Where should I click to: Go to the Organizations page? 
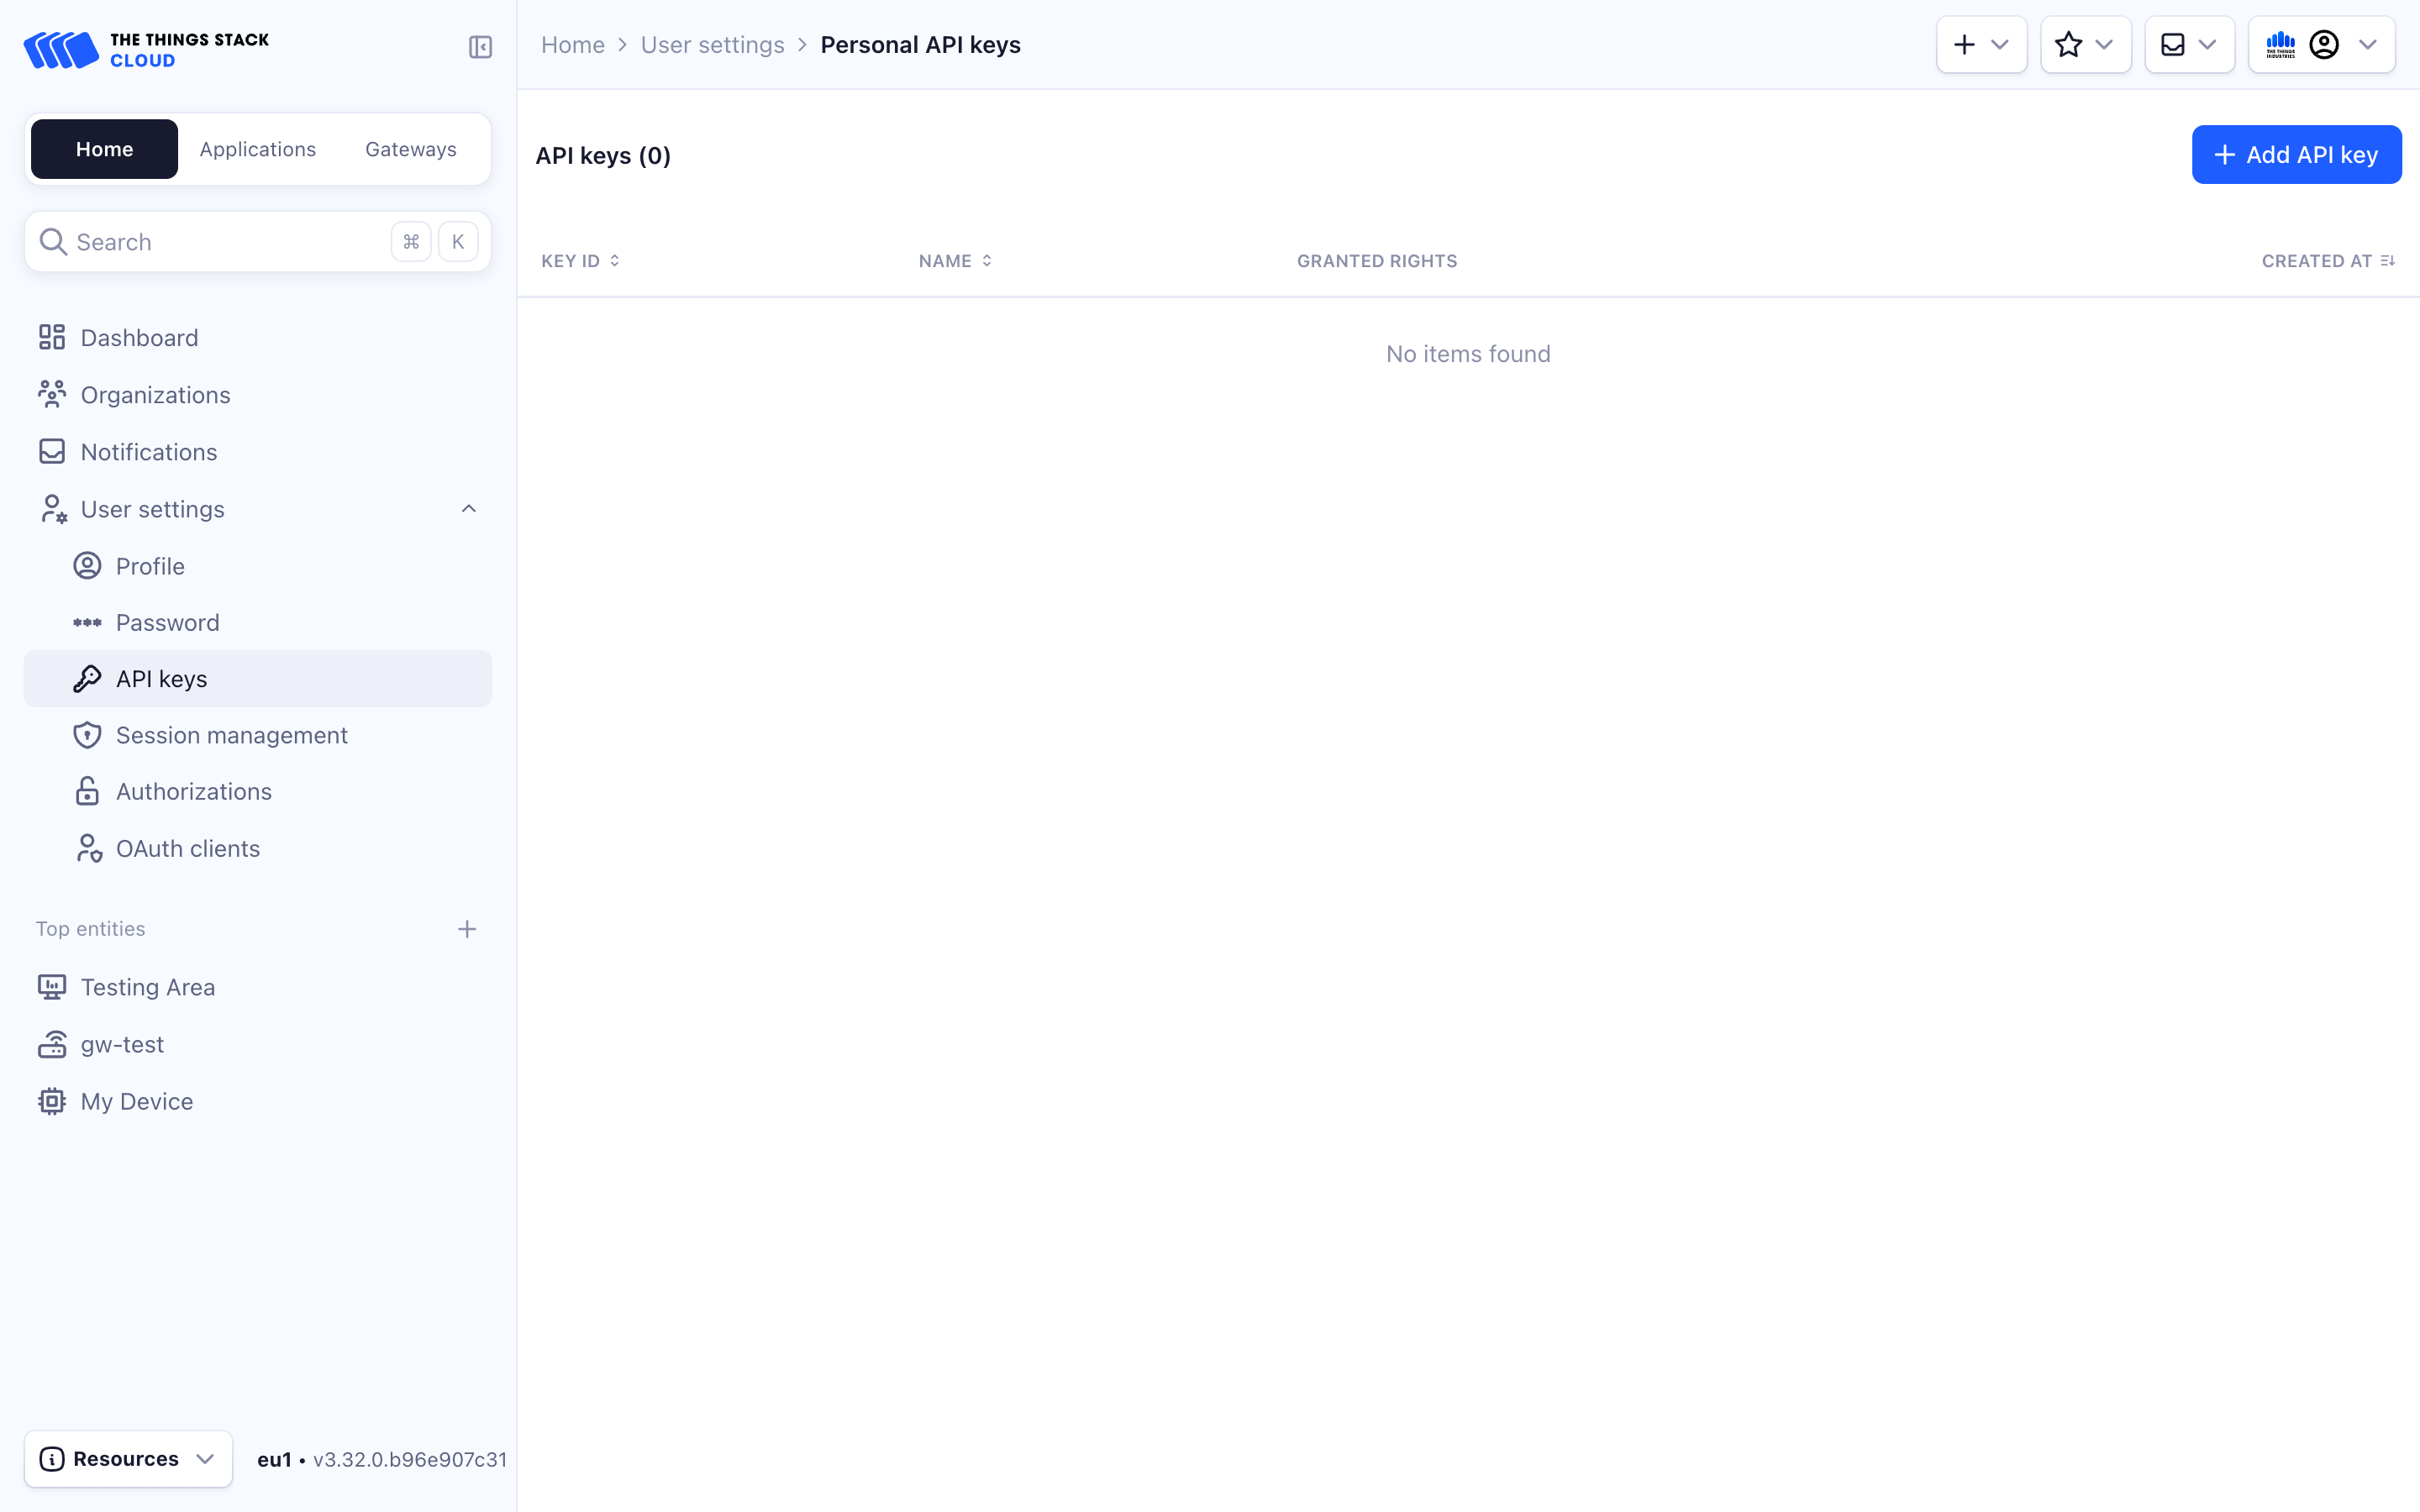click(x=155, y=395)
